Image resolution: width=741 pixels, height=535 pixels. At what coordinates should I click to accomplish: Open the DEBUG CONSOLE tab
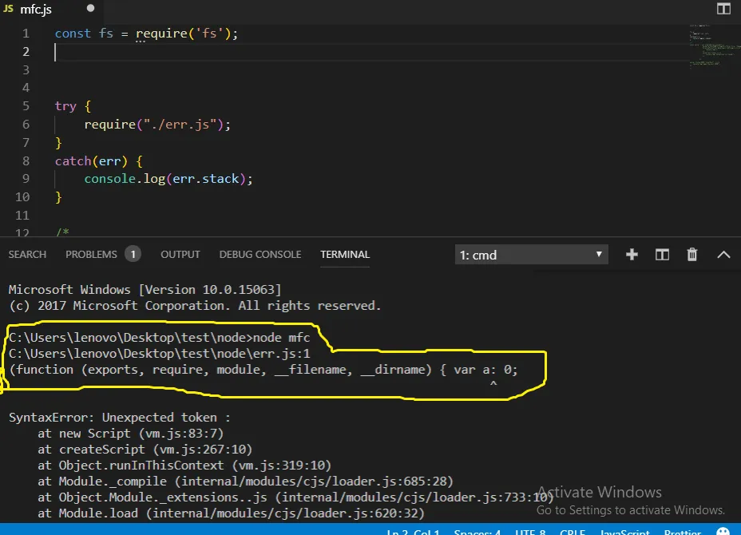point(260,254)
